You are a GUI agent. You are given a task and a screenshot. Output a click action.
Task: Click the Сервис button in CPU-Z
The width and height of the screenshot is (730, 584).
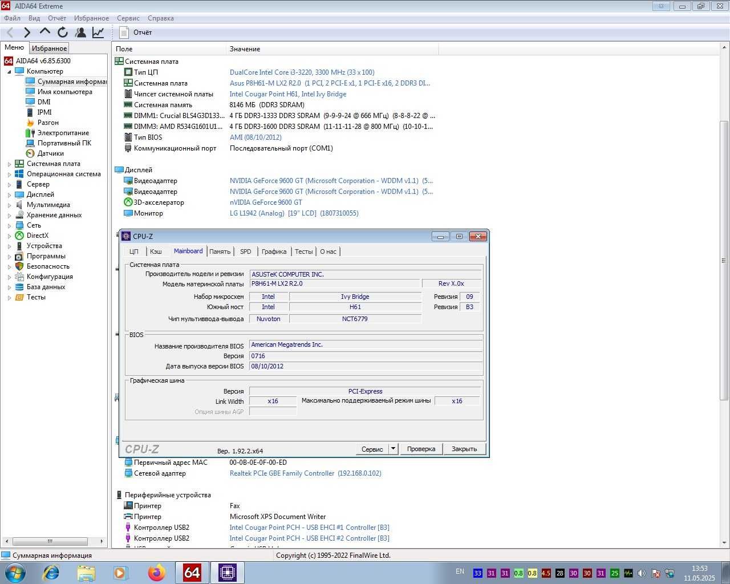372,449
